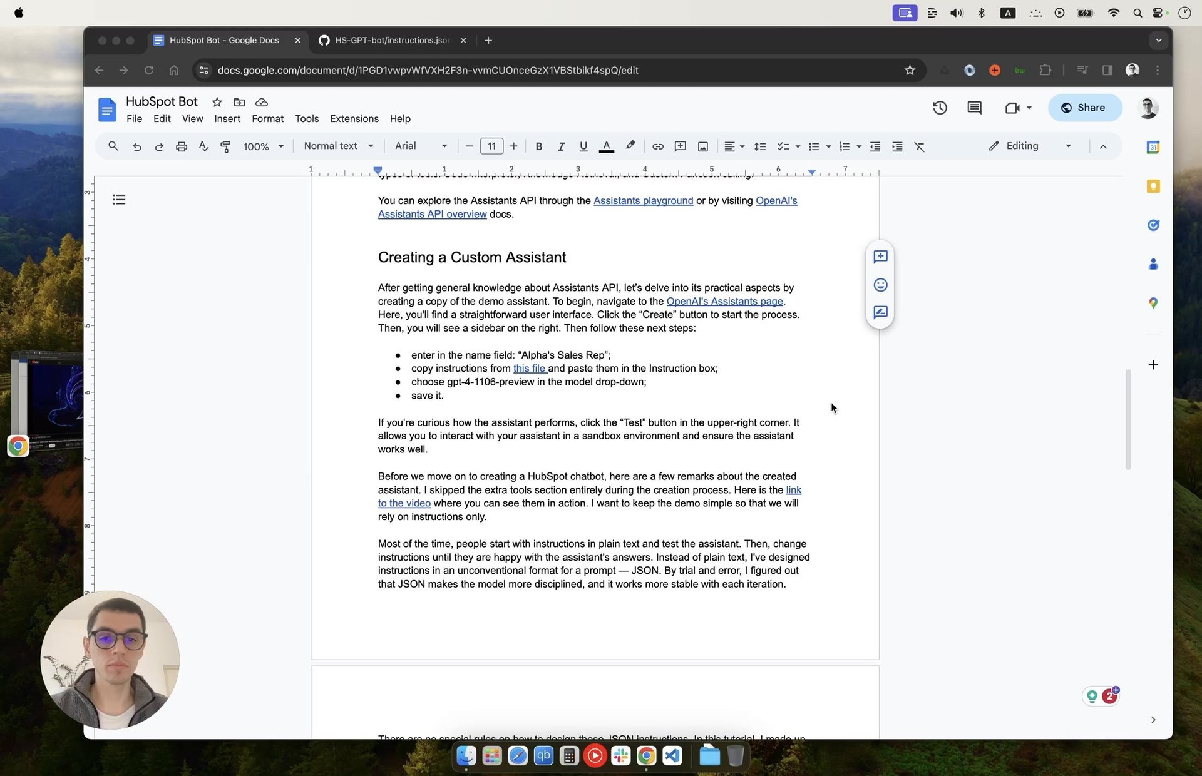Click the blue Share button

tap(1084, 108)
